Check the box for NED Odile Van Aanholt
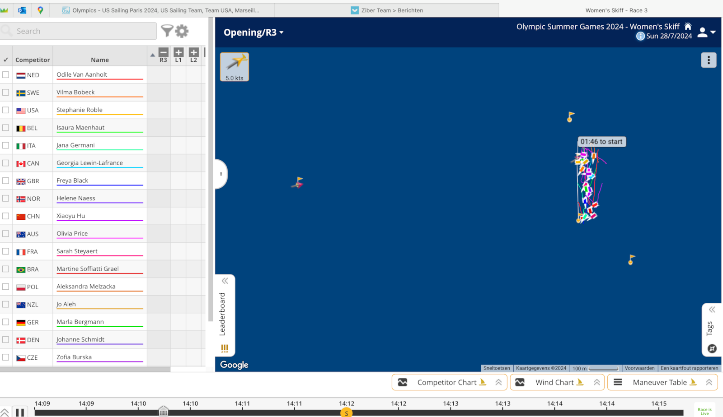The height and width of the screenshot is (417, 723). (6, 75)
